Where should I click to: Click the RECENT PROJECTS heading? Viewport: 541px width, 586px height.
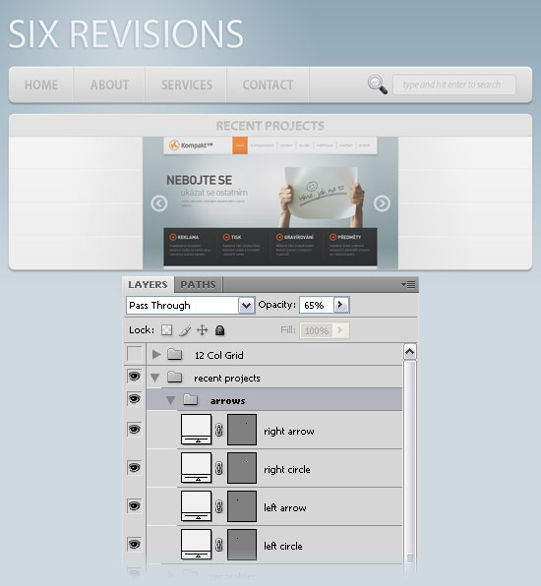270,126
